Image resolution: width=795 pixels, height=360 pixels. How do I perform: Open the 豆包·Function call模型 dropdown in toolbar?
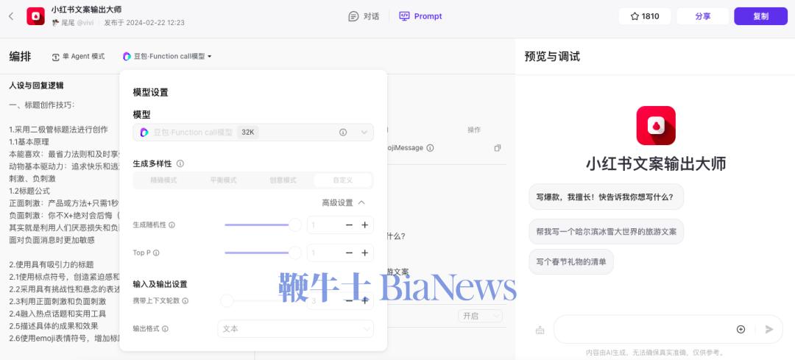click(167, 56)
